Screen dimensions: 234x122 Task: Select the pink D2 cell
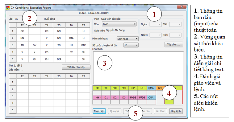click(x=115, y=98)
